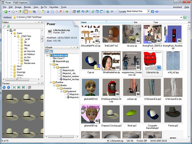The image size is (192, 144).
Task: Click the green Refresh page icon
Action: click(93, 12)
